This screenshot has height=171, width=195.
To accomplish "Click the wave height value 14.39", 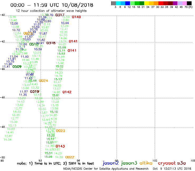I will click(59, 157).
